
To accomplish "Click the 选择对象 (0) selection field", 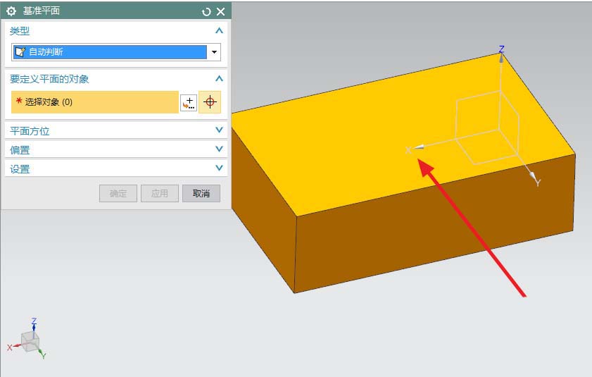I will pos(95,101).
